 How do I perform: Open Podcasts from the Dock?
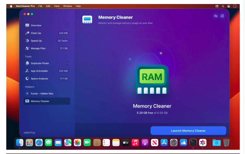(x=145, y=142)
